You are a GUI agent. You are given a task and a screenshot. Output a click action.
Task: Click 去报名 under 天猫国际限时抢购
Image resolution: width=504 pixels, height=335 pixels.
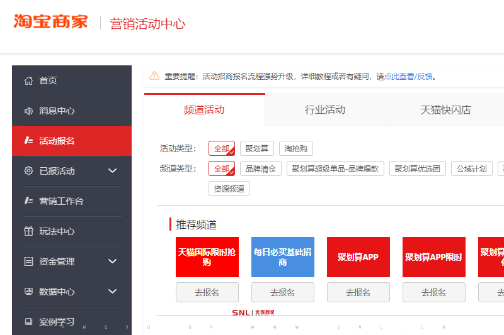(x=207, y=292)
